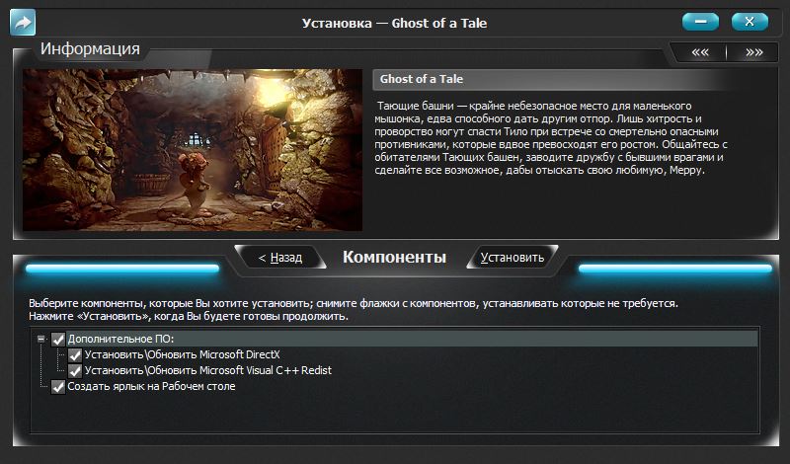
Task: Click the < Назад button
Action: 280,258
